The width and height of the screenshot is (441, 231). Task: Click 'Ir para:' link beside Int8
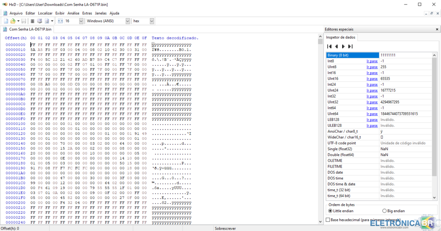coord(372,61)
